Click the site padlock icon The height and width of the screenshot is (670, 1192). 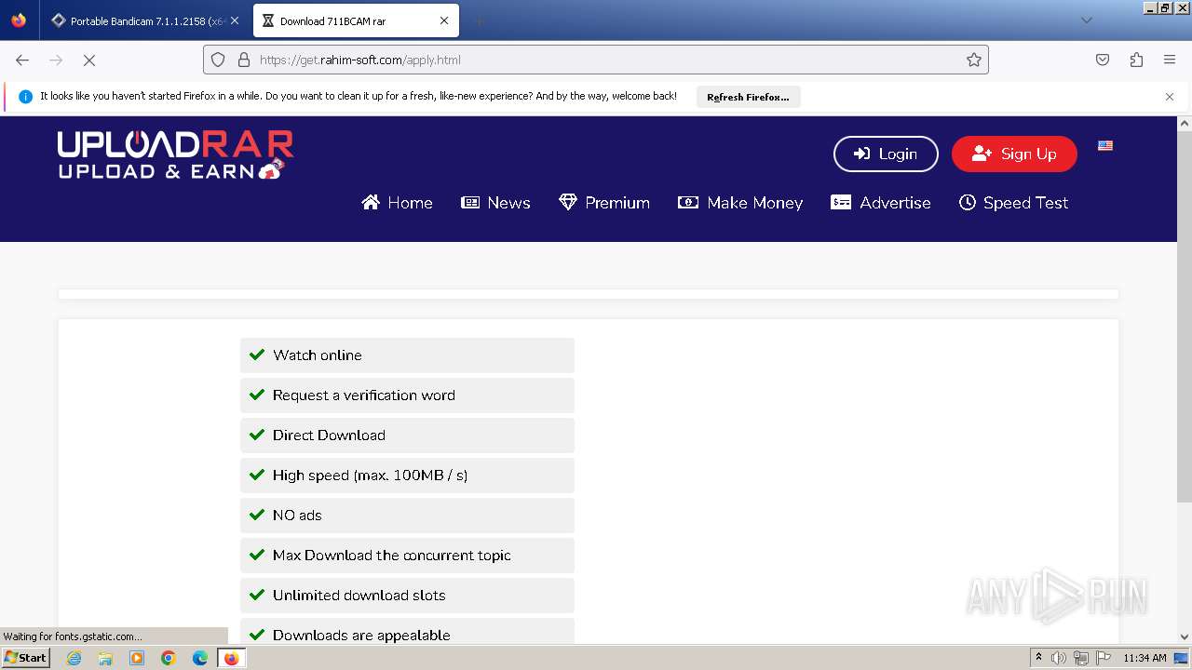[244, 60]
